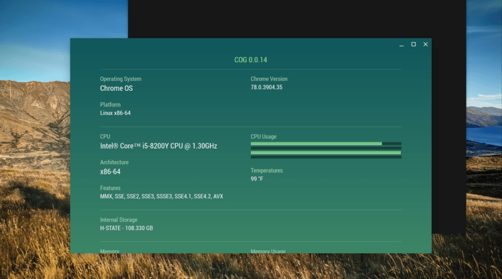Click the Temperatures heading
502x279 pixels.
(x=267, y=171)
